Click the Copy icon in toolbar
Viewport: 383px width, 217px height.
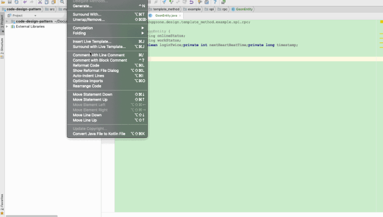pyautogui.click(x=47, y=2)
